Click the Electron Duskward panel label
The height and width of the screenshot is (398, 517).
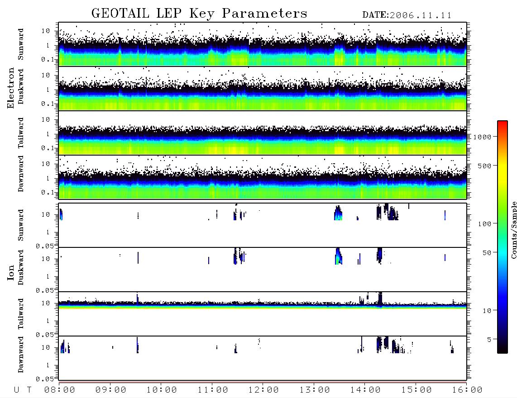21,86
